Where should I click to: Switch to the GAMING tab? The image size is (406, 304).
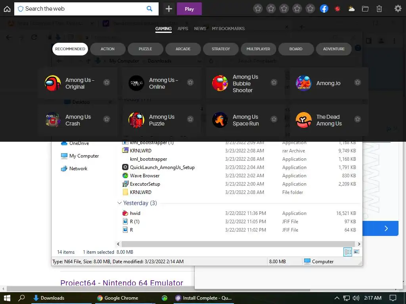[163, 28]
